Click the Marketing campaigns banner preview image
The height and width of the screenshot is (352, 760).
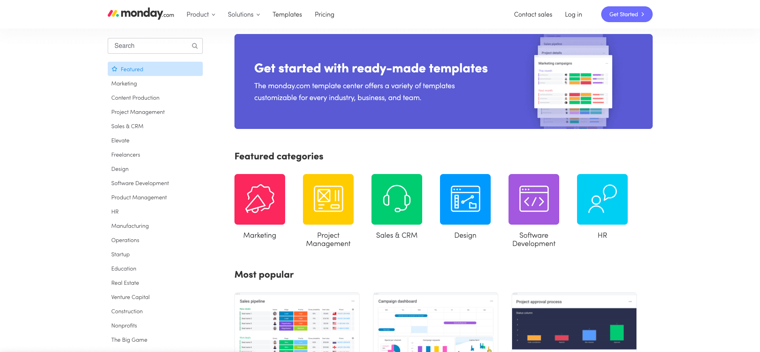[573, 82]
